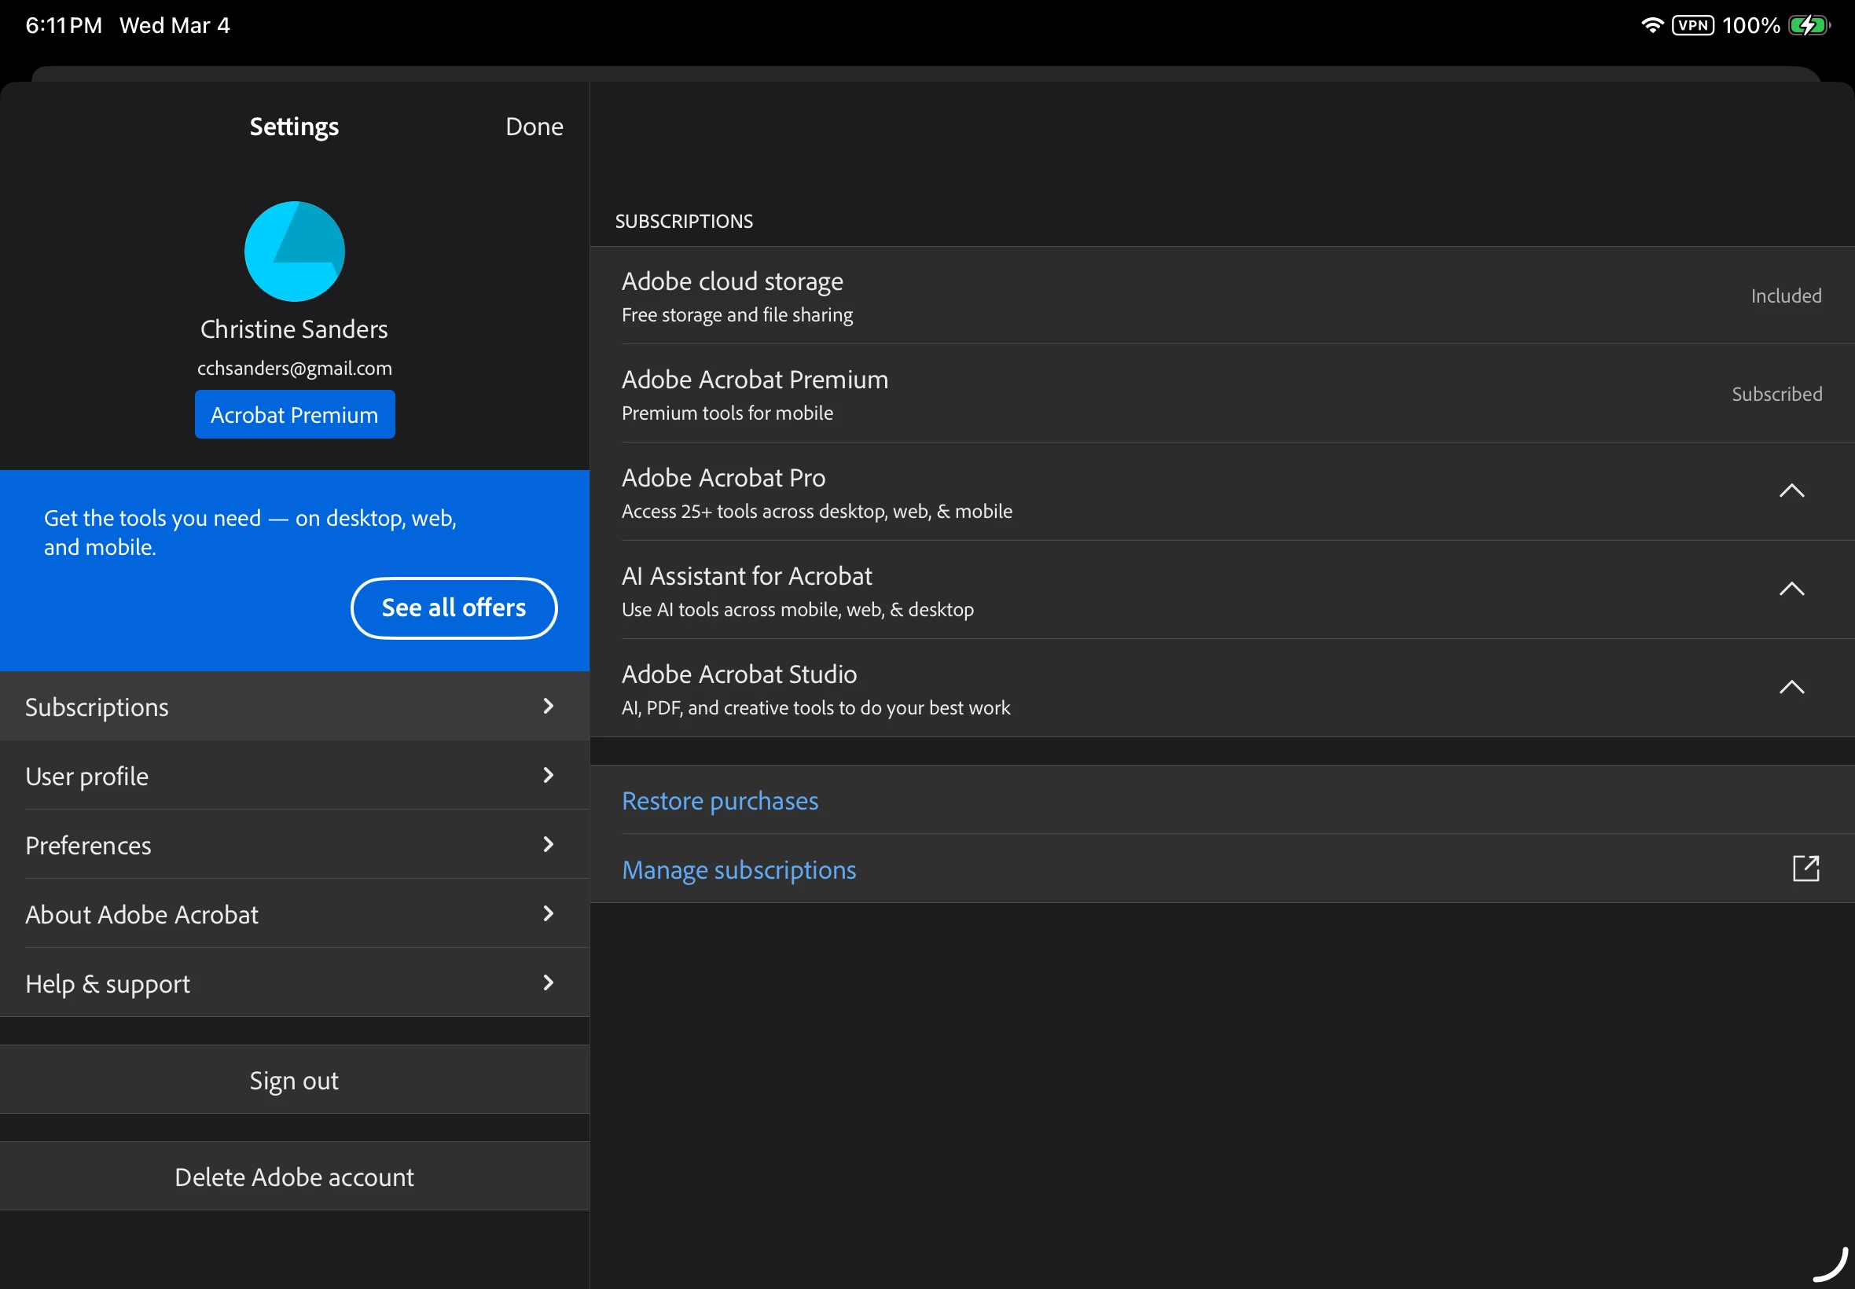Click the Acrobat Premium badge button
The height and width of the screenshot is (1289, 1855).
(294, 415)
